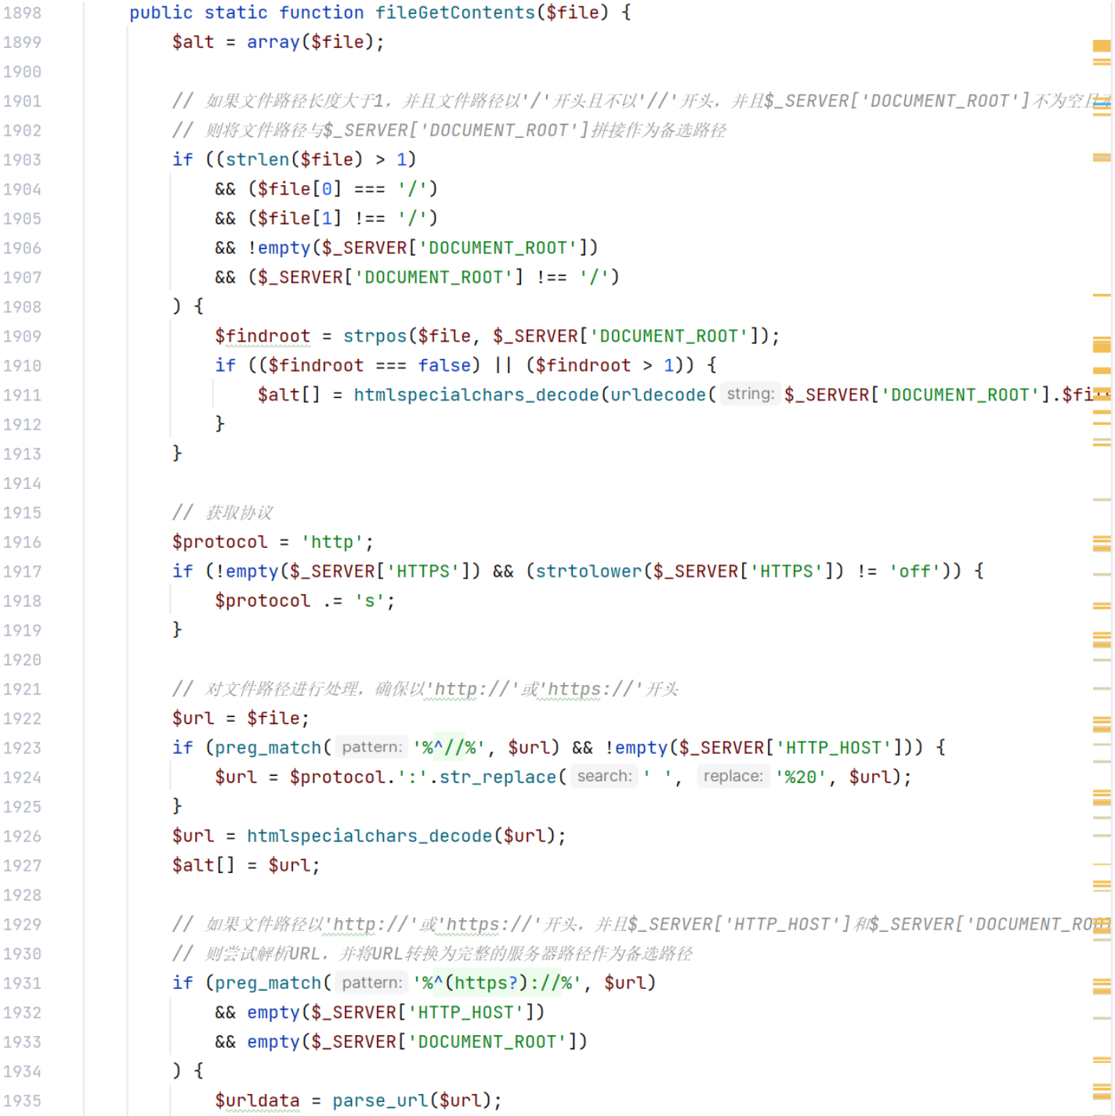Viewport: 1115px width, 1116px height.
Task: Click 'DOCUMENT_ROOT' string on line 1933
Action: pyautogui.click(x=487, y=1042)
